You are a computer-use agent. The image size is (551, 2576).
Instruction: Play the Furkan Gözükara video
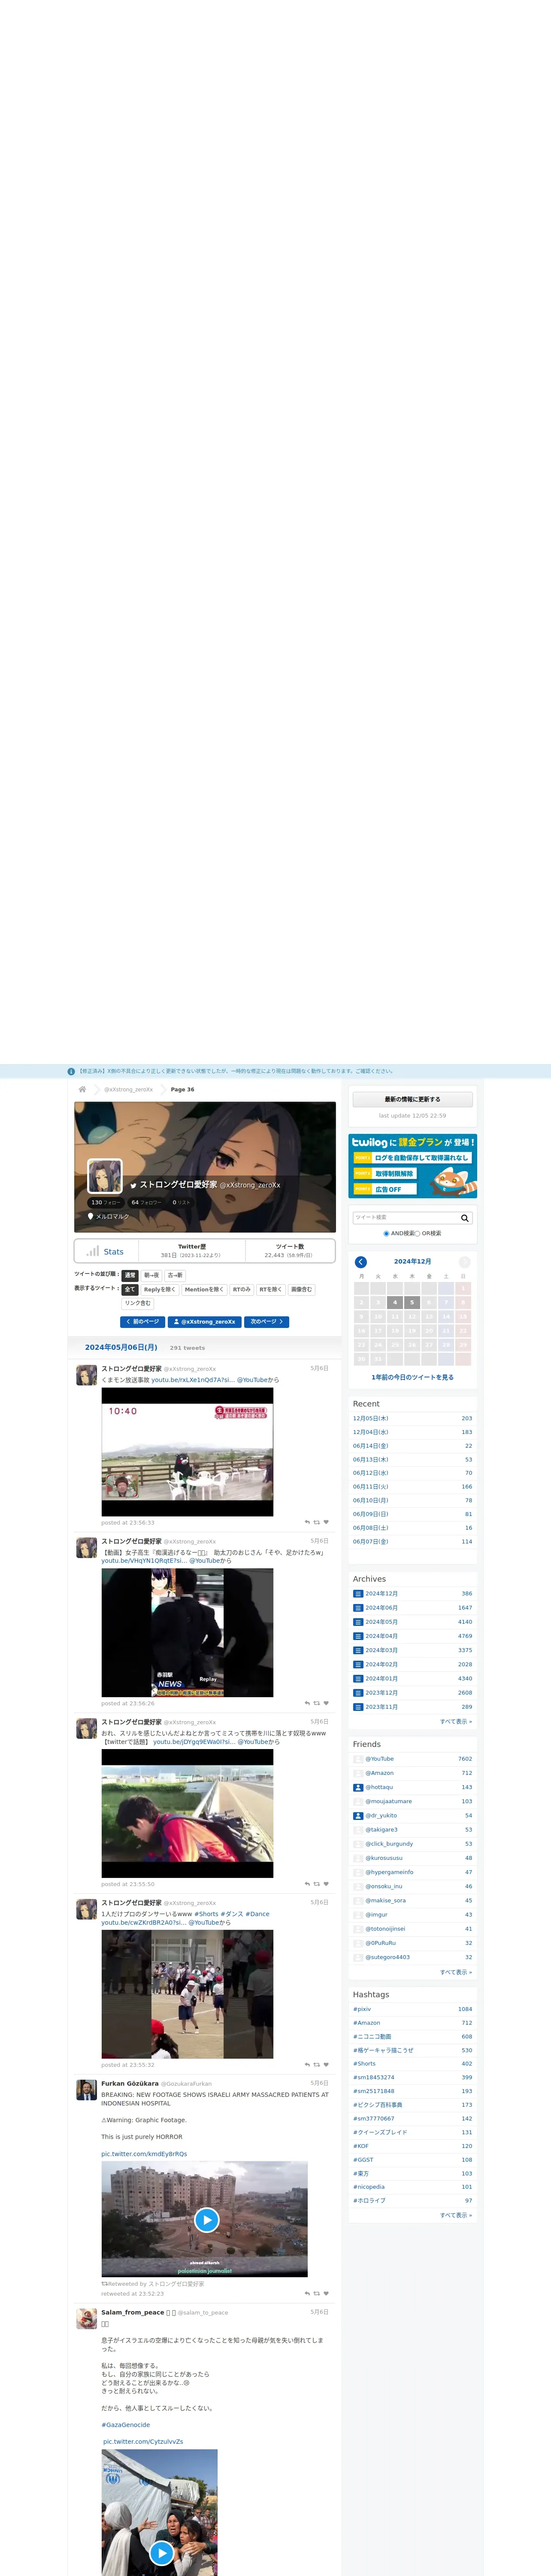click(x=206, y=2220)
